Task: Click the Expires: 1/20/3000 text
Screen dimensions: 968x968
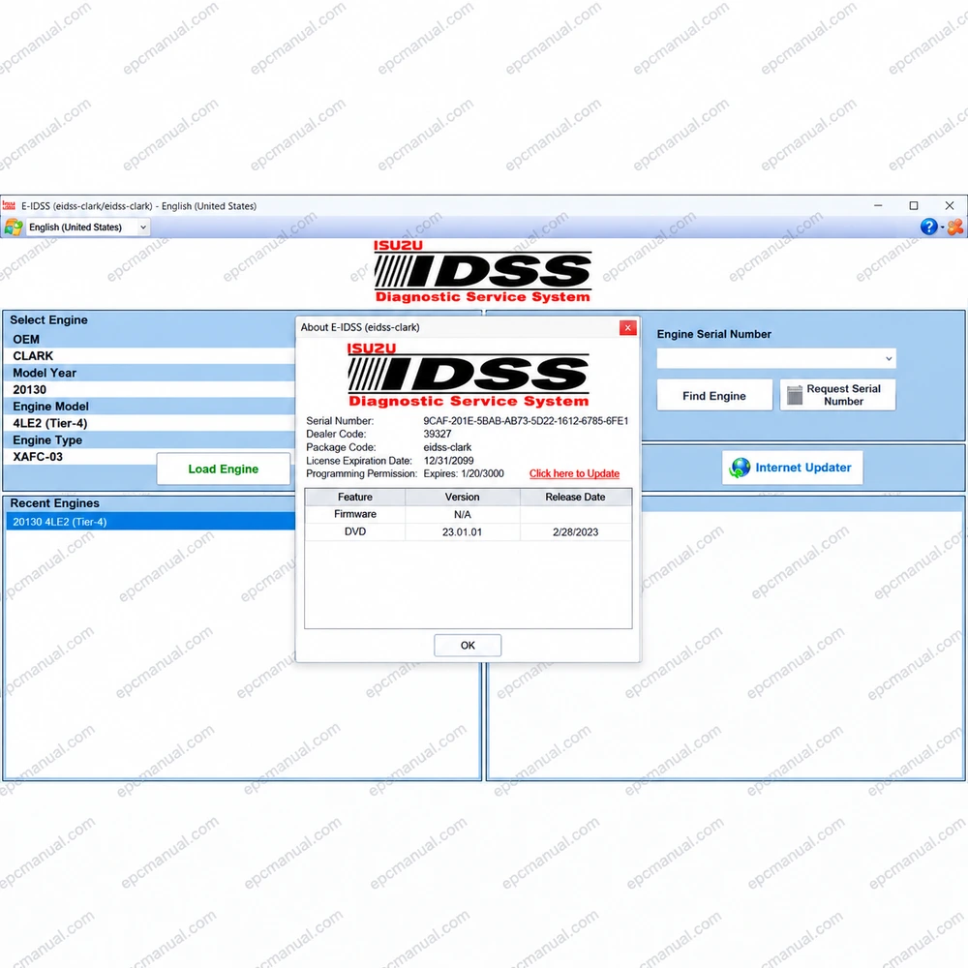Action: pos(464,473)
